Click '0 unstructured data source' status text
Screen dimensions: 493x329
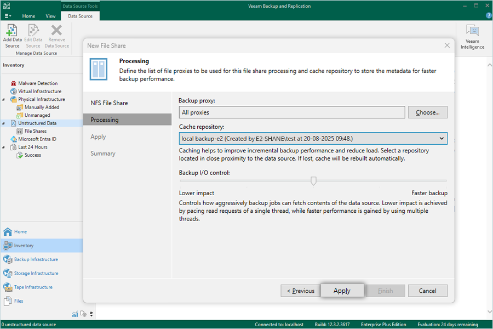coord(28,325)
